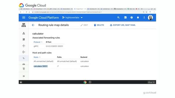
Task: Click the search magnifier in blue header
Action: (118, 17)
